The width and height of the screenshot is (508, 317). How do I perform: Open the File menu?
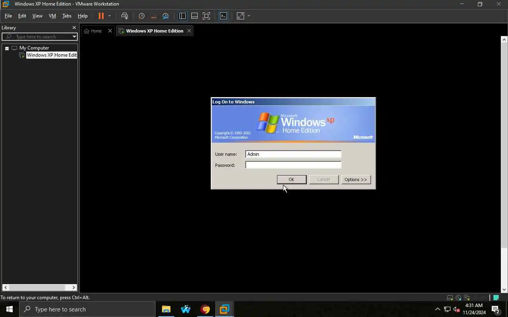[8, 16]
